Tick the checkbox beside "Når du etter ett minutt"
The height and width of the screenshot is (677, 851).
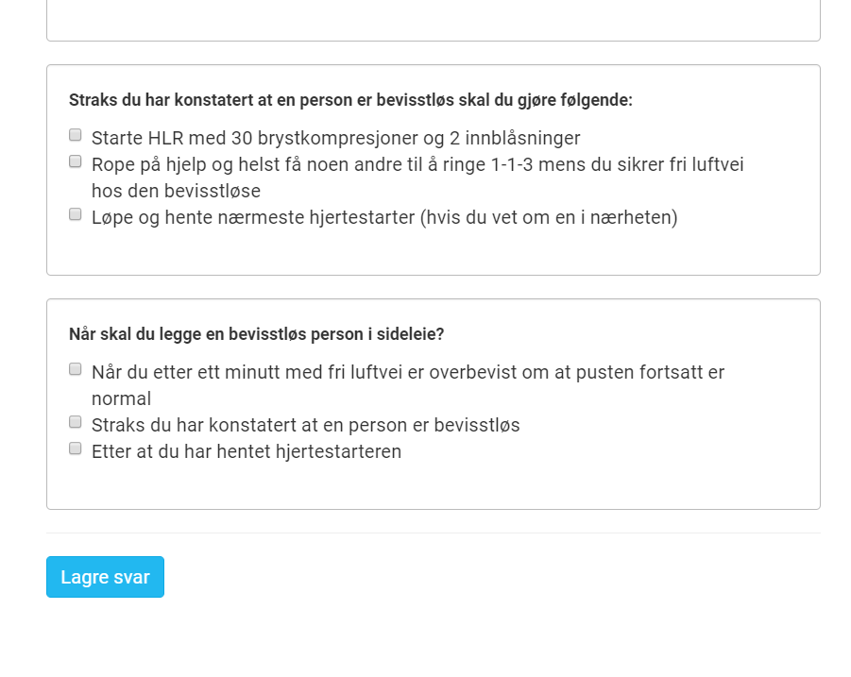tap(76, 369)
